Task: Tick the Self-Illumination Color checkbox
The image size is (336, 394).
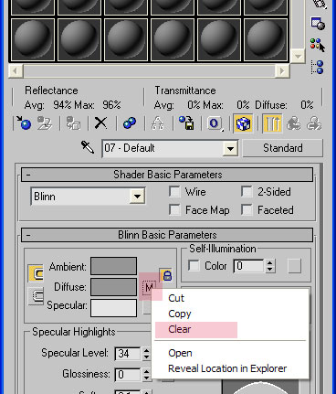Action: tap(194, 265)
